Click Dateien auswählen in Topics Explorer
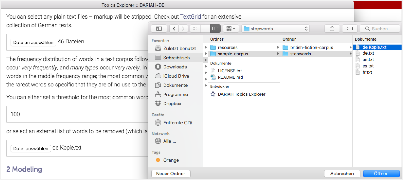Screen dimensions: 403x180 pos(33,42)
